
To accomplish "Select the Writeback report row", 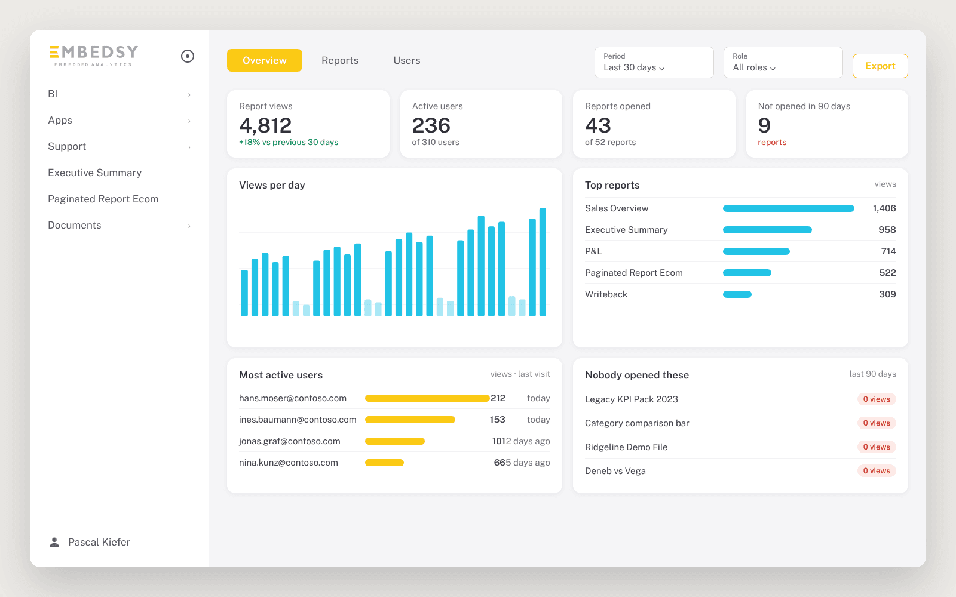I will point(740,294).
